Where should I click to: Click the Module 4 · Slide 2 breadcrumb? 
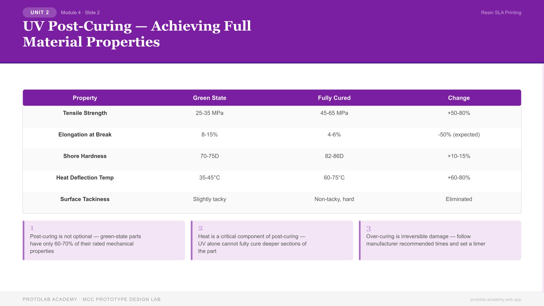pyautogui.click(x=80, y=12)
